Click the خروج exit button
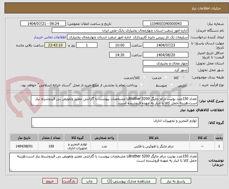Image resolution: width=229 pixels, height=189 pixels. click(50, 181)
